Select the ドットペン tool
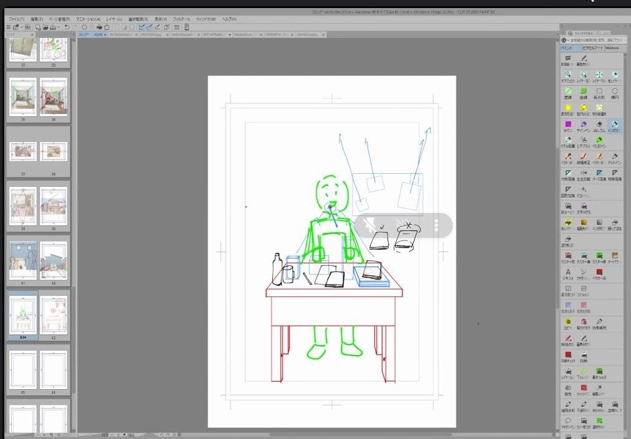The image size is (631, 439). pos(615,159)
